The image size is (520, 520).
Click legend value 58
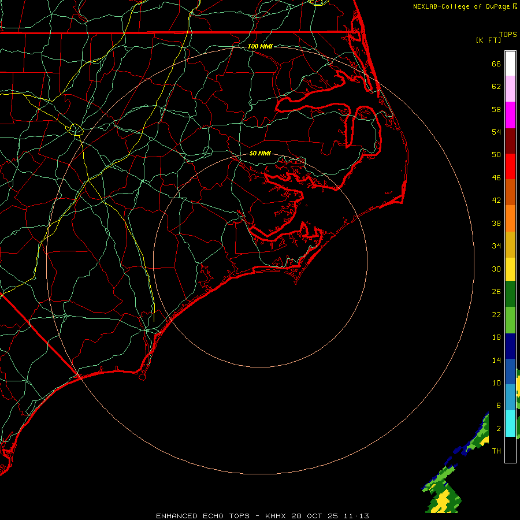496,109
